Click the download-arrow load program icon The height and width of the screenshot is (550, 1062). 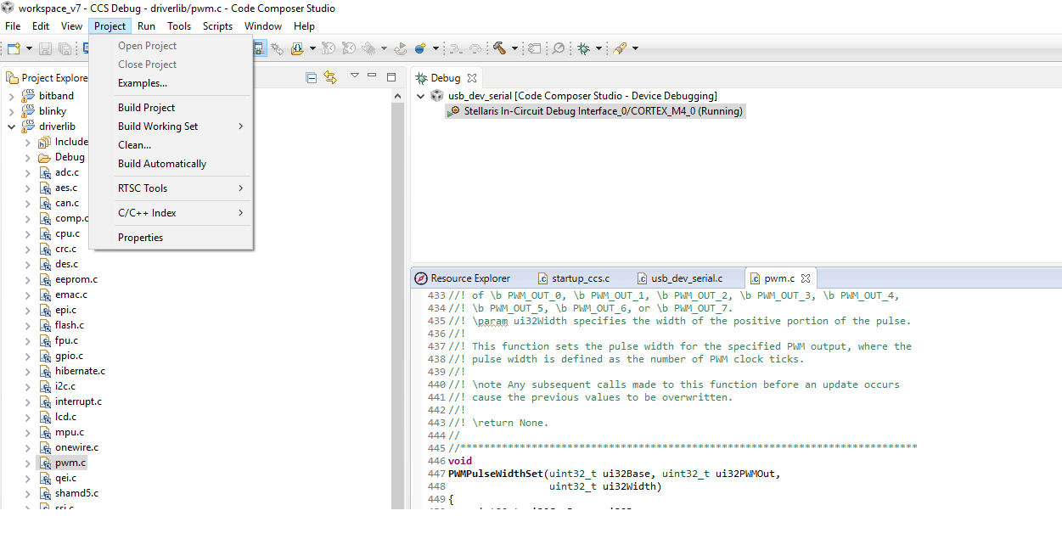297,48
